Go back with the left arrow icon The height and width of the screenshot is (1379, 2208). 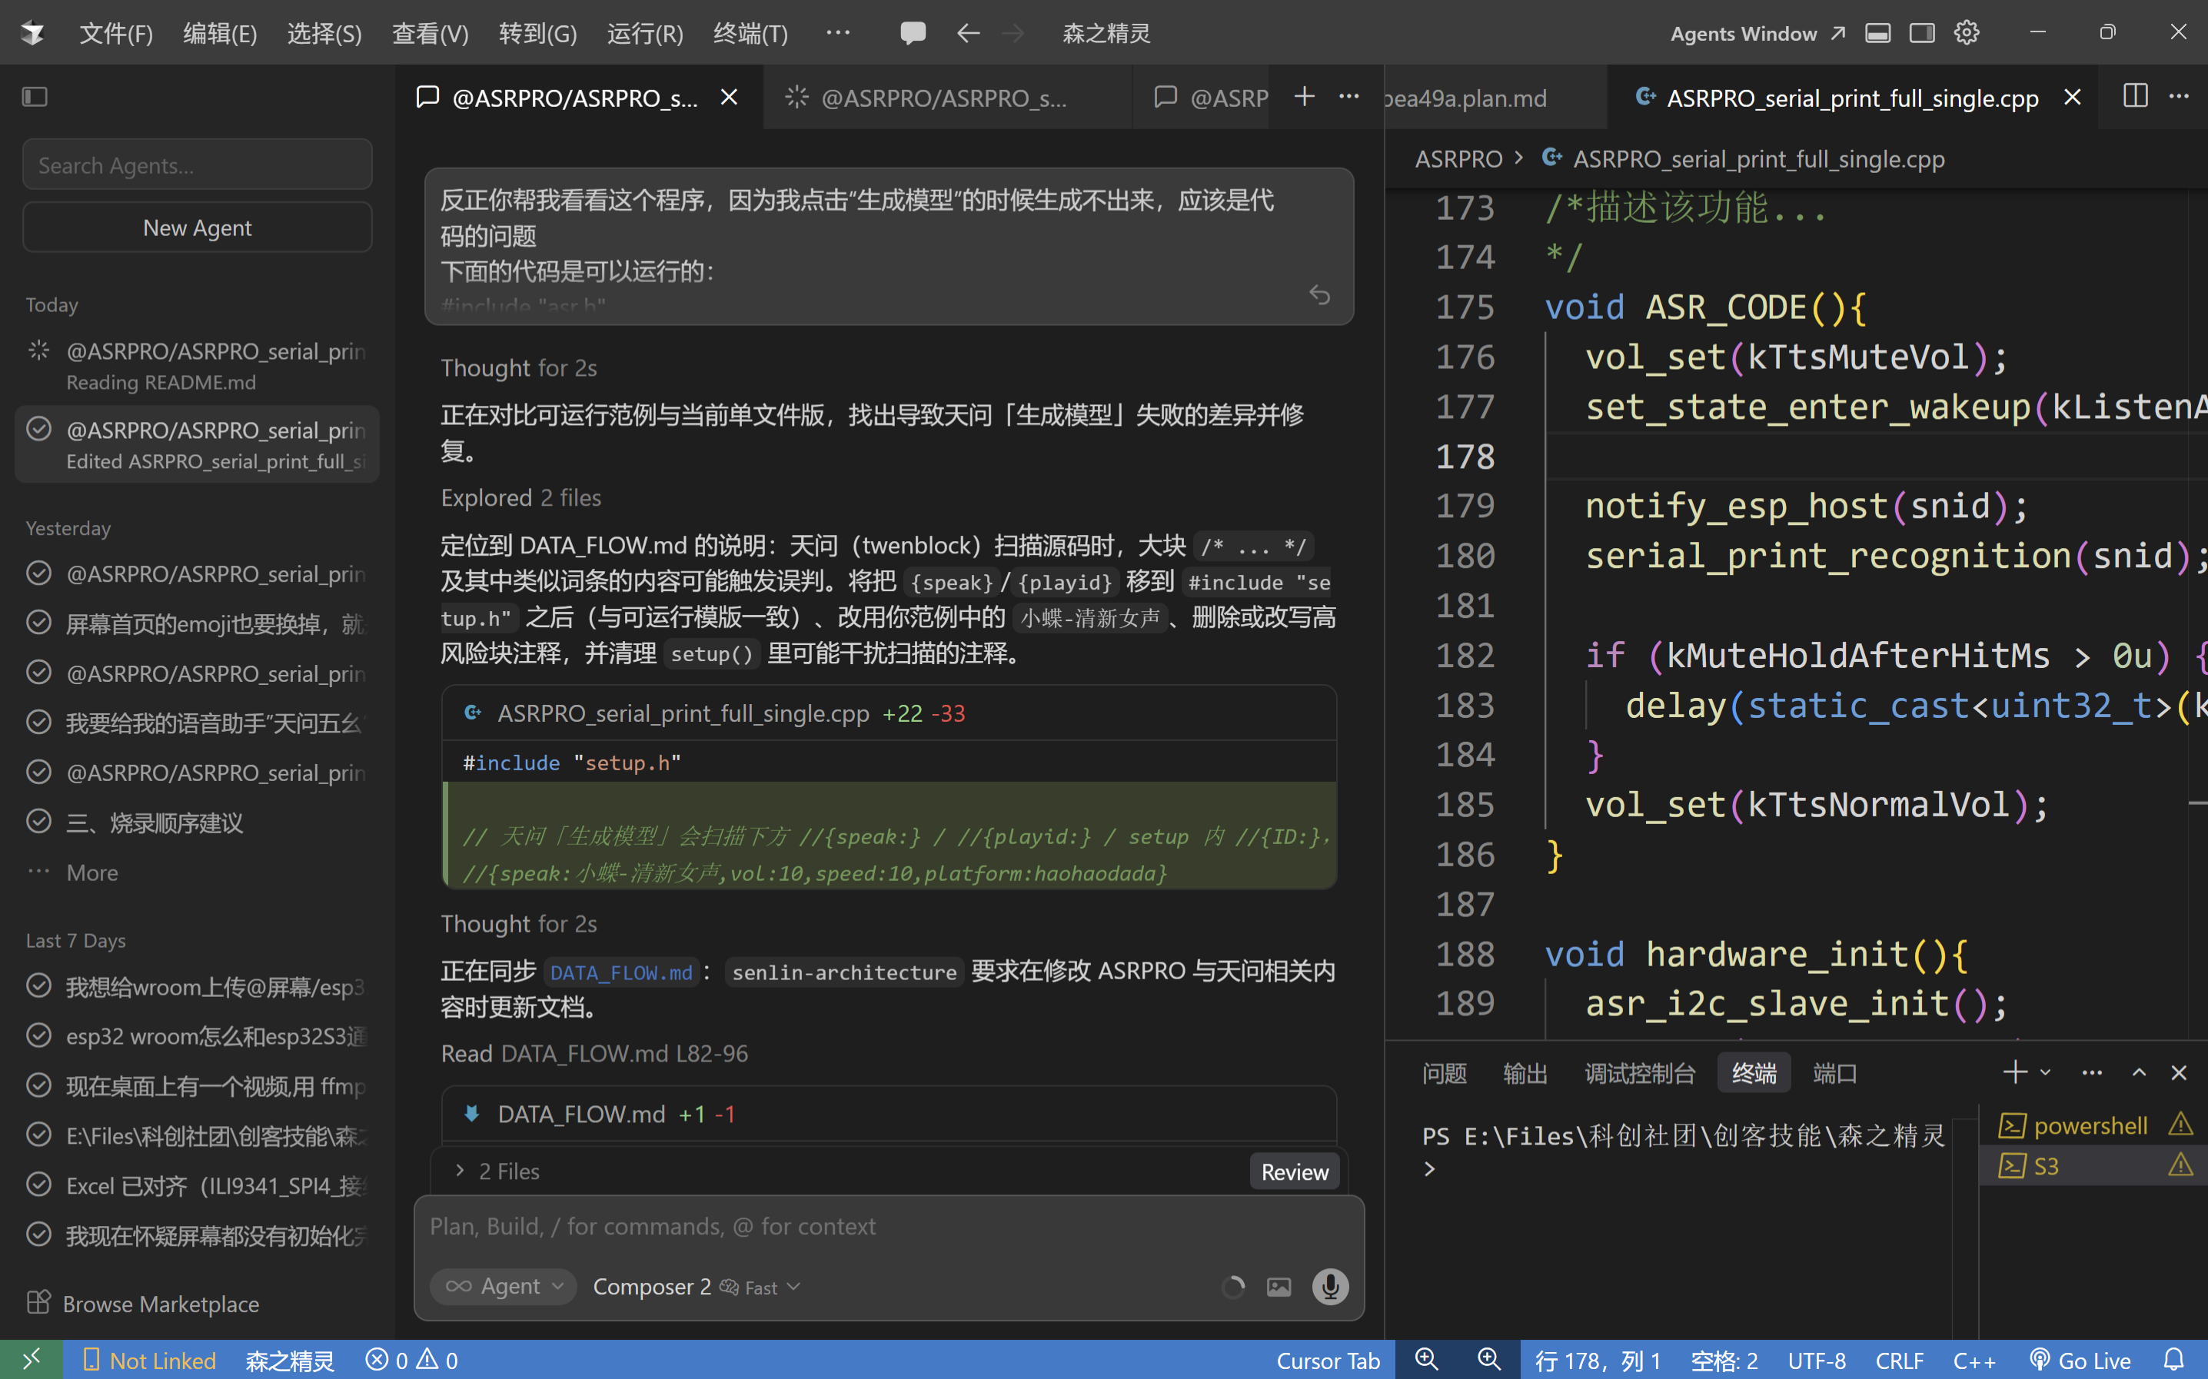(968, 33)
